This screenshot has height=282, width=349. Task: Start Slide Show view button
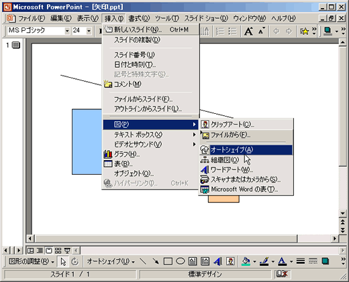click(x=67, y=251)
